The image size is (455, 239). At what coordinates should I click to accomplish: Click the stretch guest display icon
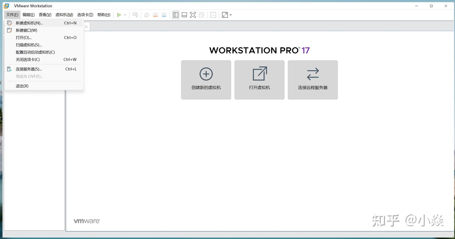(225, 14)
